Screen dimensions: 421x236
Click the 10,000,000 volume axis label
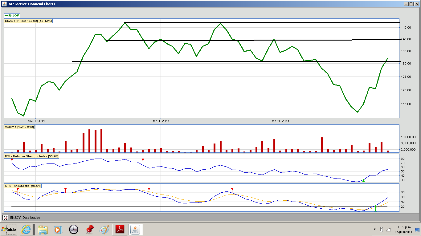[x=409, y=137]
